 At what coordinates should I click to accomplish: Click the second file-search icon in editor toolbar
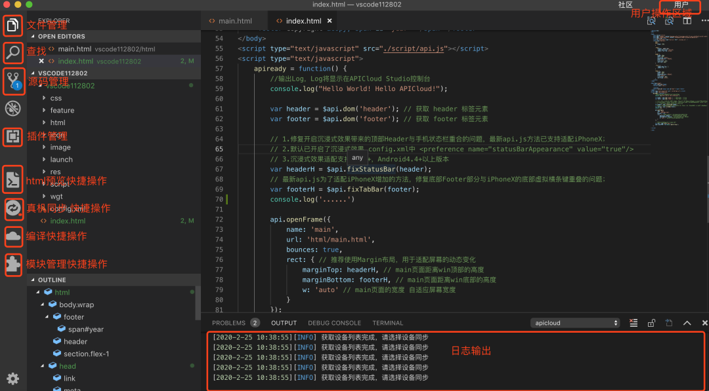pyautogui.click(x=669, y=21)
